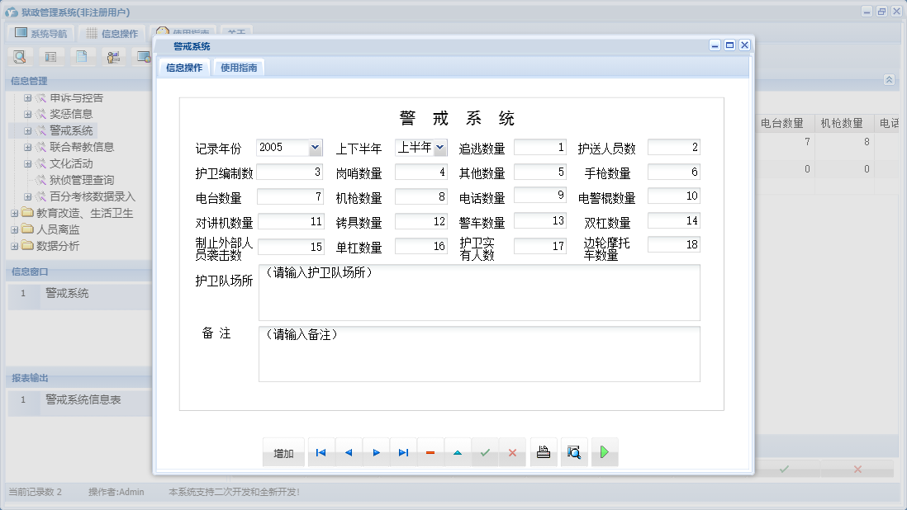Image resolution: width=907 pixels, height=510 pixels.
Task: Open the 记录年份 year dropdown
Action: (315, 148)
